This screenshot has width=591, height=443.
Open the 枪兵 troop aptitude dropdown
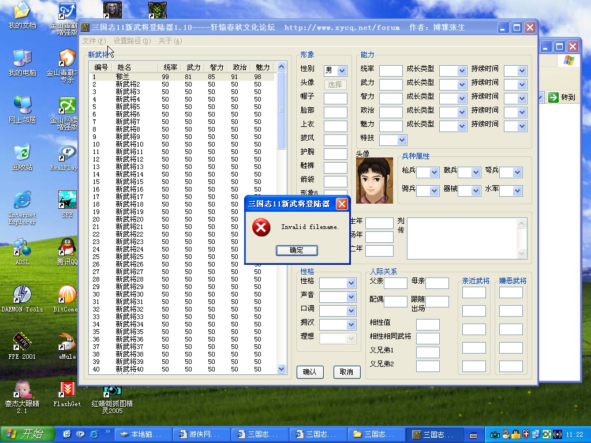(x=434, y=172)
